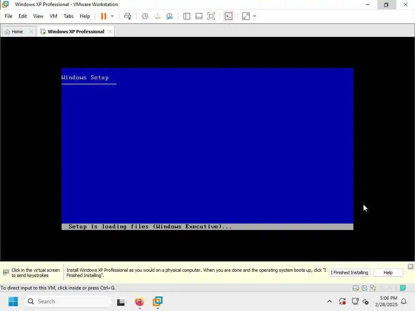Open the View menu
The width and height of the screenshot is (415, 311).
coord(38,16)
